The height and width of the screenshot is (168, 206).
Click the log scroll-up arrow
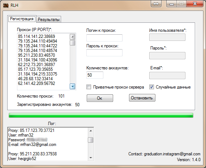click(x=91, y=131)
